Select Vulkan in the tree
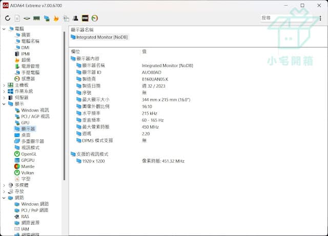This screenshot has width=328, height=236. pyautogui.click(x=28, y=173)
